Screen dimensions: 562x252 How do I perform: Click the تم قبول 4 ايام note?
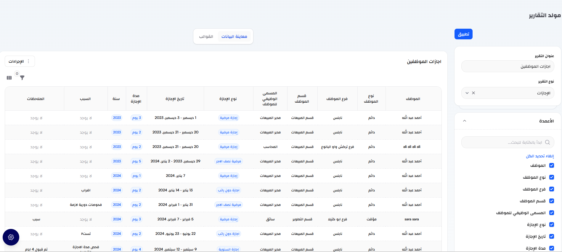pyautogui.click(x=36, y=249)
